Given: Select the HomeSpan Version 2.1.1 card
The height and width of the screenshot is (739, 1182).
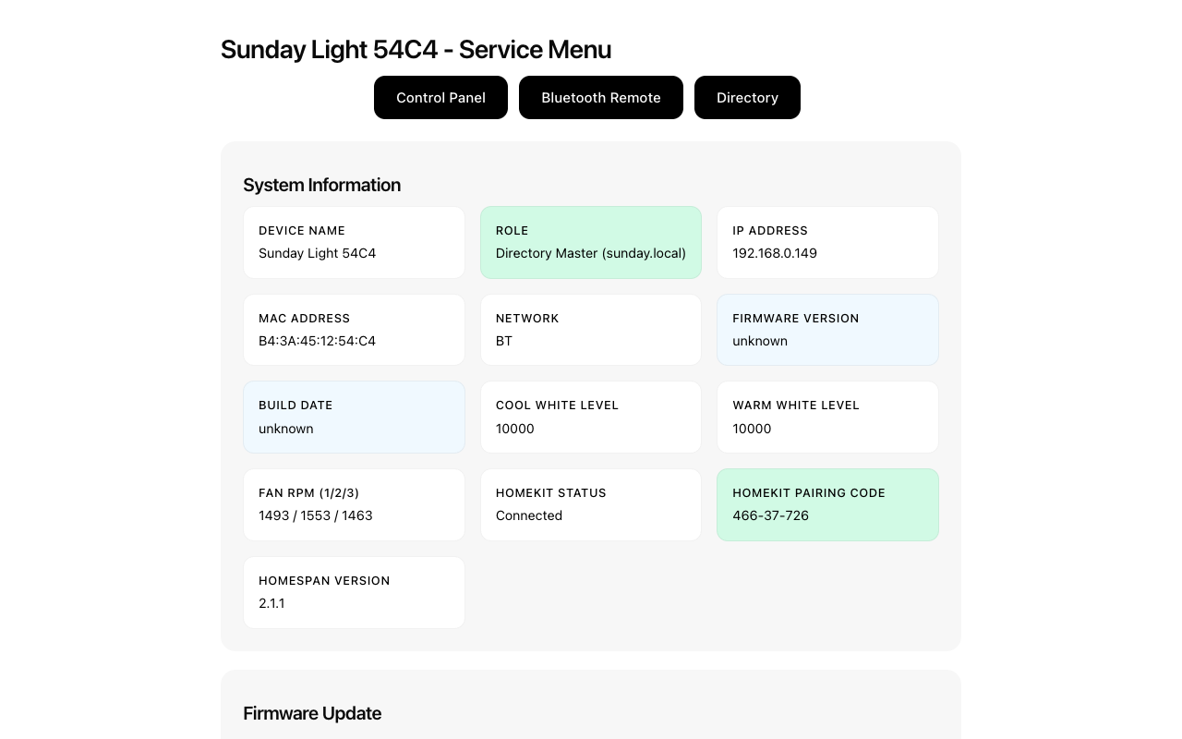Looking at the screenshot, I should click(x=354, y=592).
